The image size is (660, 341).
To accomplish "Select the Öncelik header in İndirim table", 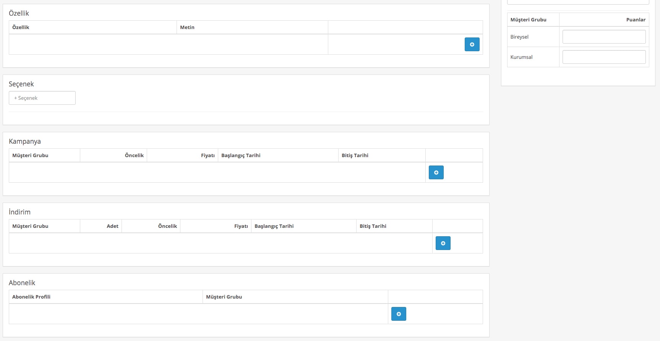I will point(167,226).
